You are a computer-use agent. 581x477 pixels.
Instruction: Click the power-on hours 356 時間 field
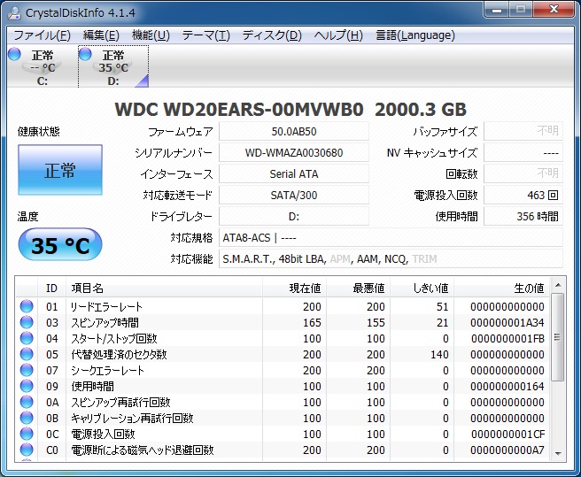(523, 216)
